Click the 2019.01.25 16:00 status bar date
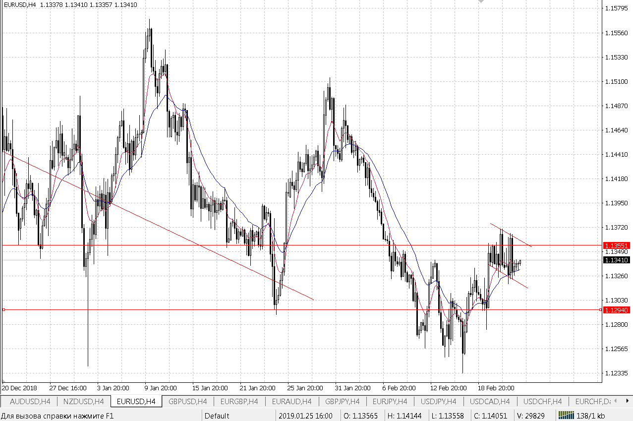 pos(306,416)
